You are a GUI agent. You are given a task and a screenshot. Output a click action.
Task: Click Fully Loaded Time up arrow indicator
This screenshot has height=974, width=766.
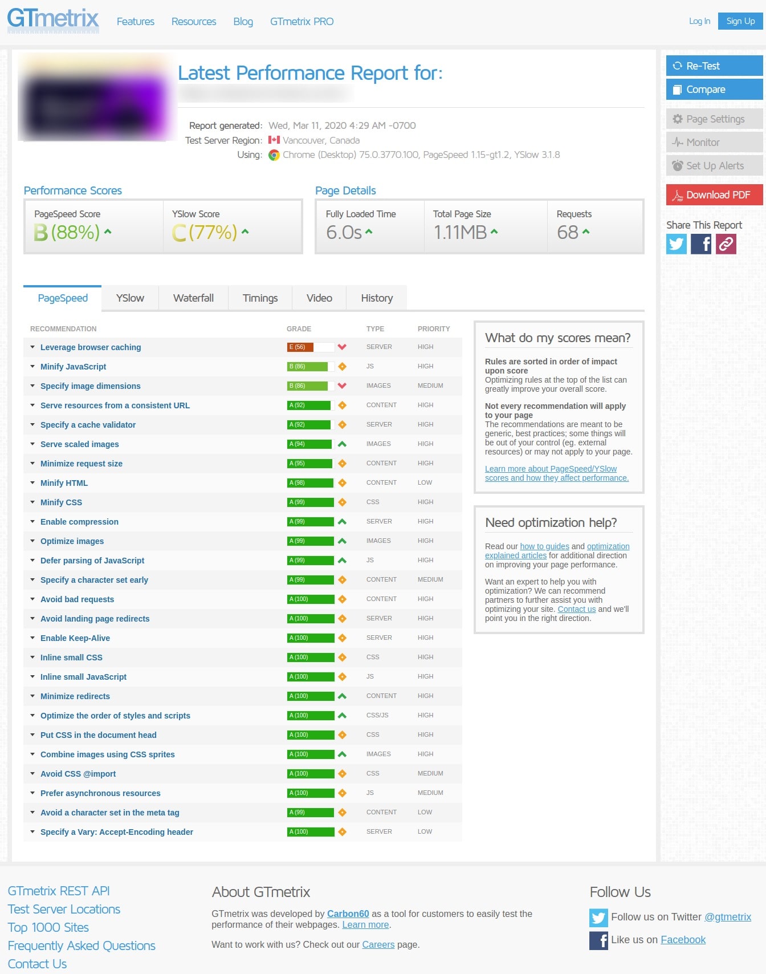pyautogui.click(x=369, y=232)
